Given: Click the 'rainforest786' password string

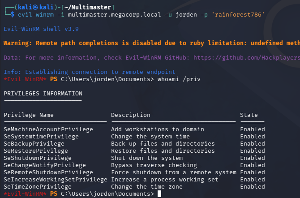Looking at the screenshot, I should point(238,14).
